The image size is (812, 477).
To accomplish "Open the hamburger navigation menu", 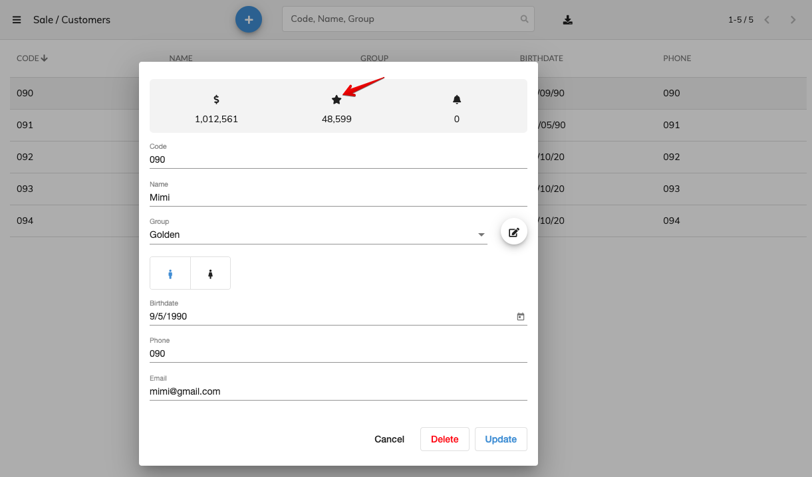I will point(17,20).
